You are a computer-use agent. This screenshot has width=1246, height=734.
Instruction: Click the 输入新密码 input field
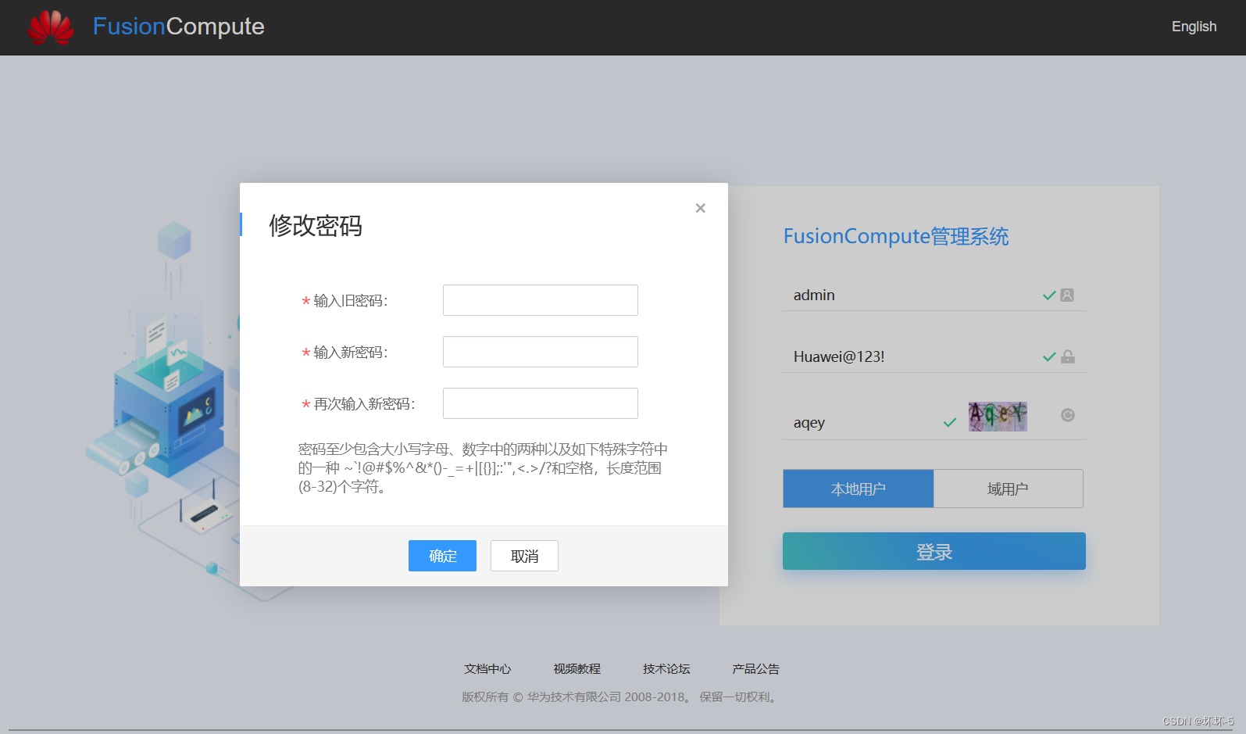541,352
